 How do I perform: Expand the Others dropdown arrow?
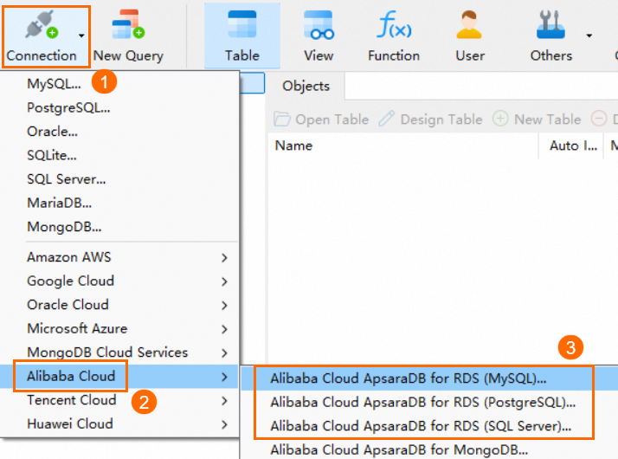pos(589,36)
